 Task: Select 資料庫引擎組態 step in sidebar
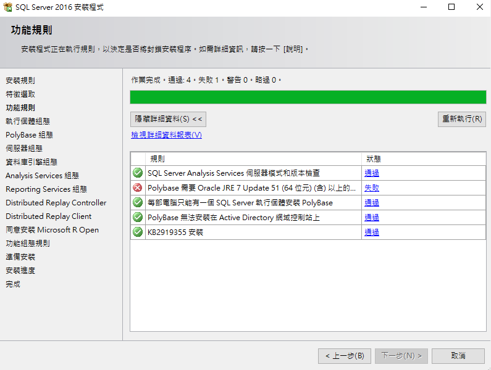[x=31, y=162]
